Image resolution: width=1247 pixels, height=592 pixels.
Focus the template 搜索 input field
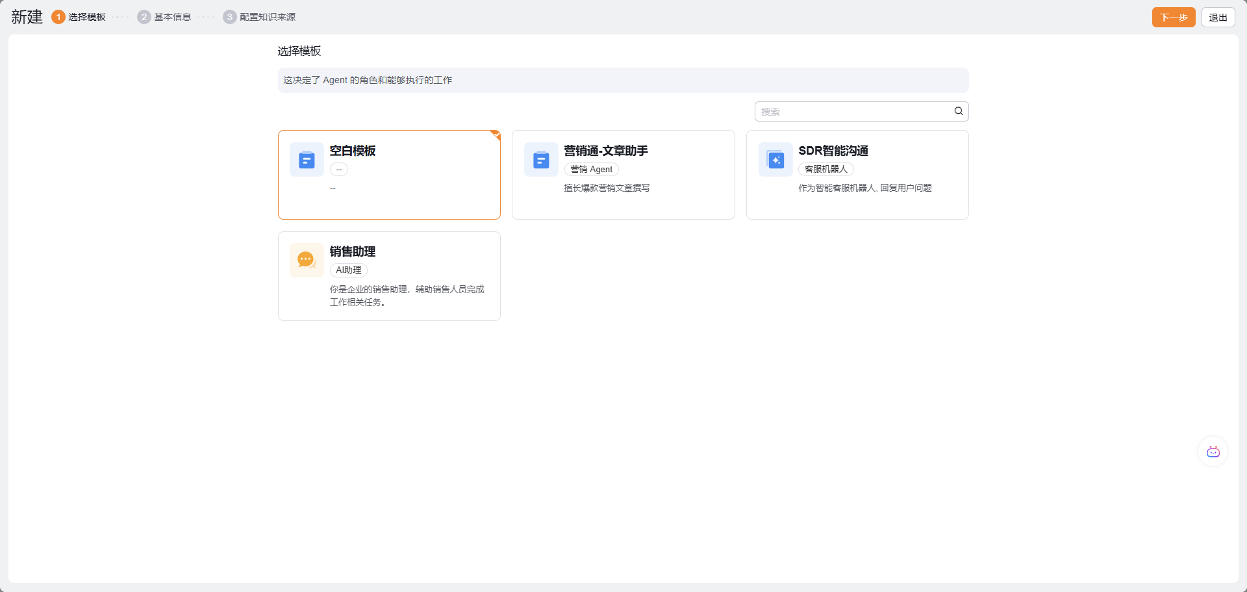point(852,112)
